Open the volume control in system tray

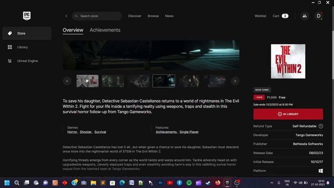click(301, 183)
